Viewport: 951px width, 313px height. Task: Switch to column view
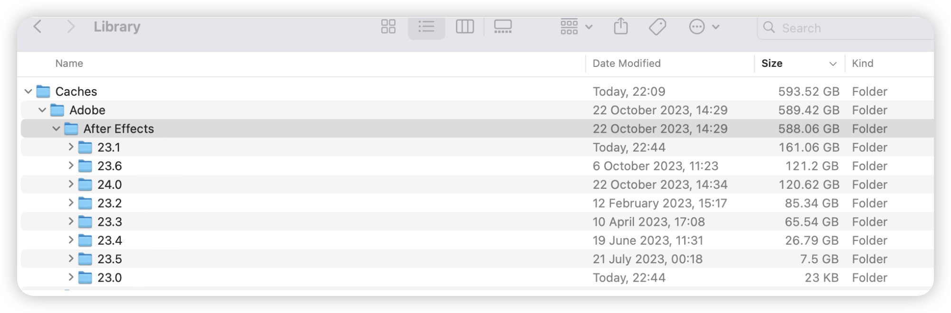click(x=465, y=27)
